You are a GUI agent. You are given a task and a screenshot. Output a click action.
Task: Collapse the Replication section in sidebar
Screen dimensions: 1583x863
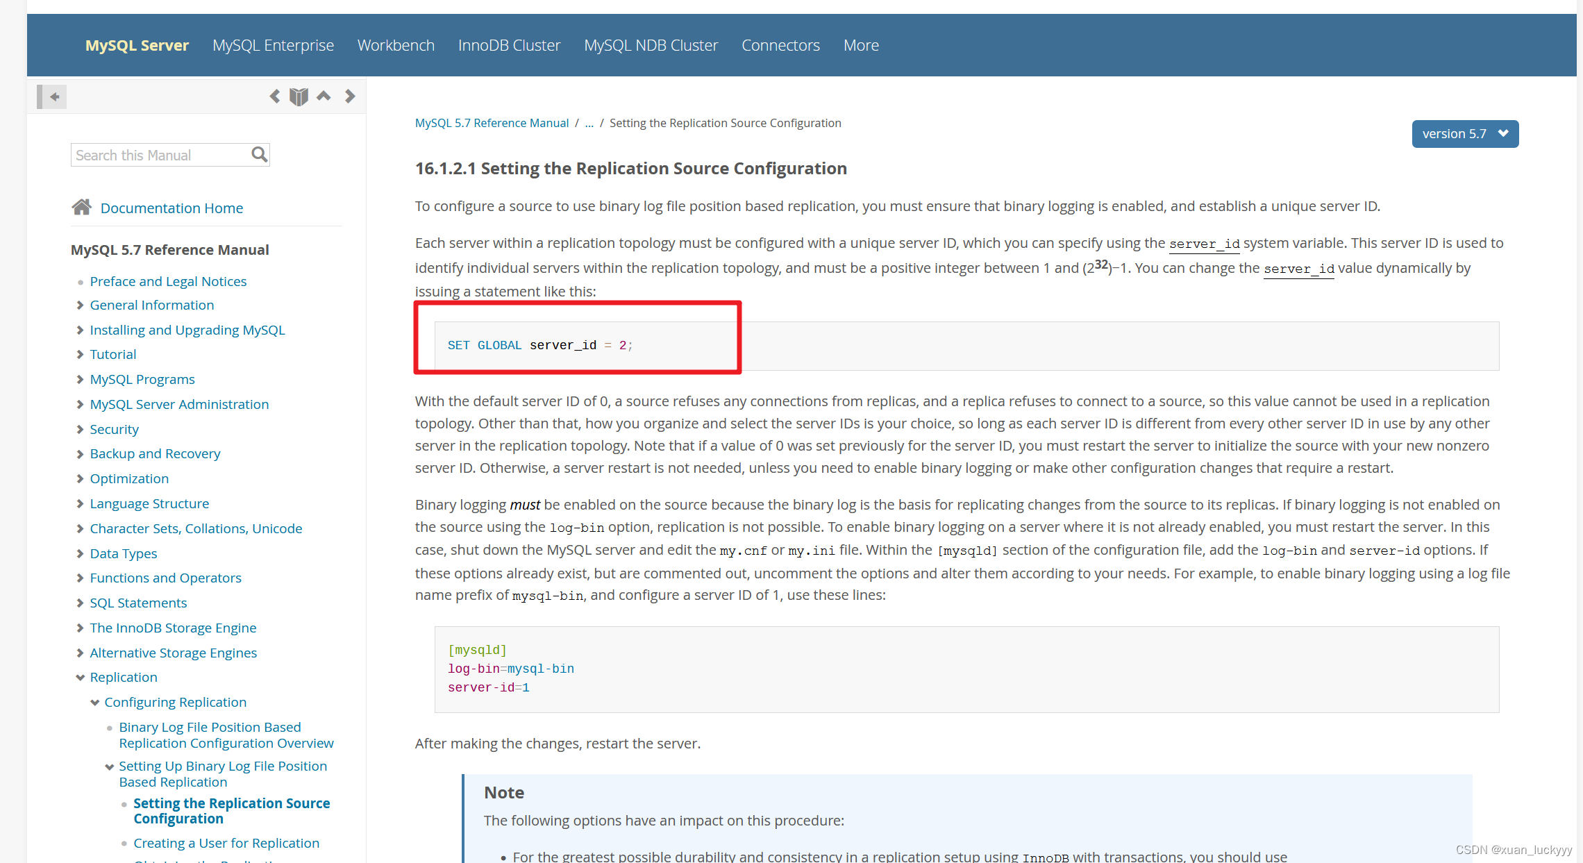[x=80, y=677]
